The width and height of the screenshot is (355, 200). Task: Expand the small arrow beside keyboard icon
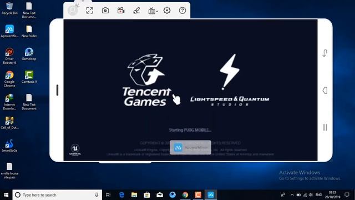[x=157, y=11]
